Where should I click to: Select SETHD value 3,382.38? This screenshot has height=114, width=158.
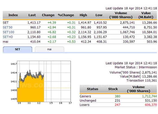tap(150, 37)
